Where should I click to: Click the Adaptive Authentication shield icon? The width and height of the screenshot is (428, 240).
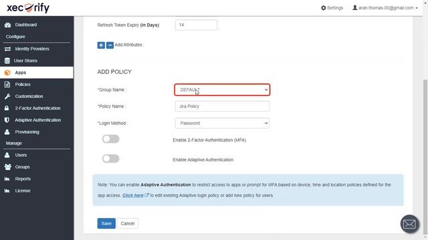pos(7,120)
